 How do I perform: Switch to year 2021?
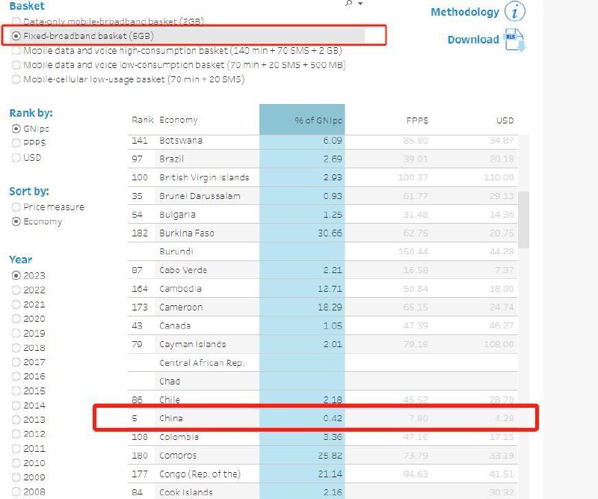tap(28, 304)
